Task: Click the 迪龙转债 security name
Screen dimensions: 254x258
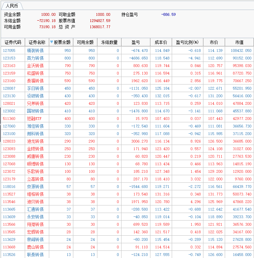Action: (35, 141)
